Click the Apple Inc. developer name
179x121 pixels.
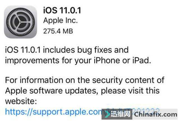(60, 21)
